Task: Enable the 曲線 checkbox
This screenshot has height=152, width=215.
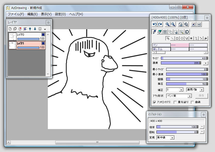Action: click(192, 102)
